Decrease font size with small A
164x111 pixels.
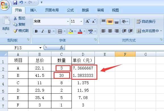coord(94,21)
